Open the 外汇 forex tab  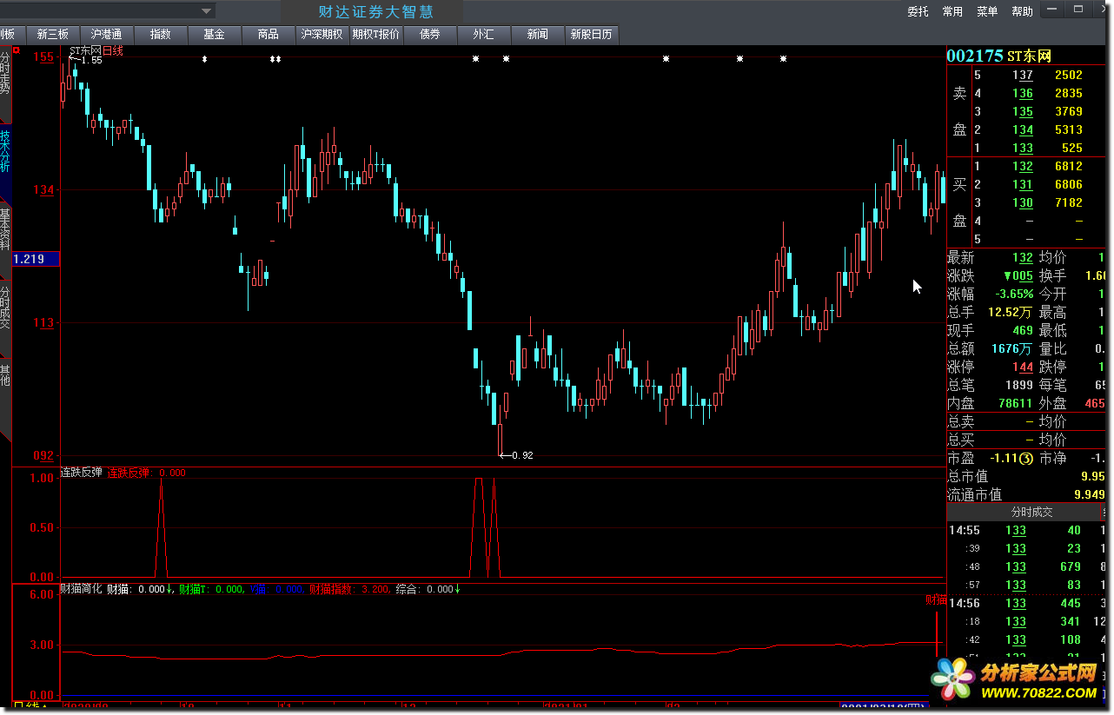483,35
